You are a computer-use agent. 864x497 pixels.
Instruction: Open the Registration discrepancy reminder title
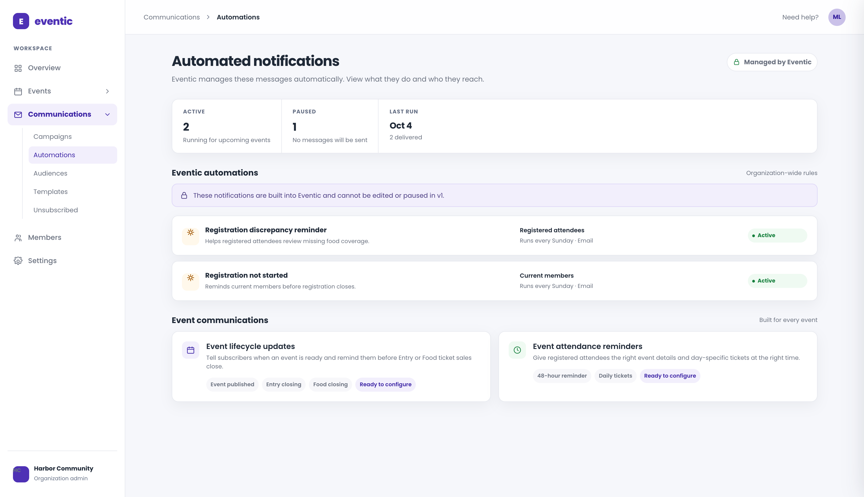266,230
